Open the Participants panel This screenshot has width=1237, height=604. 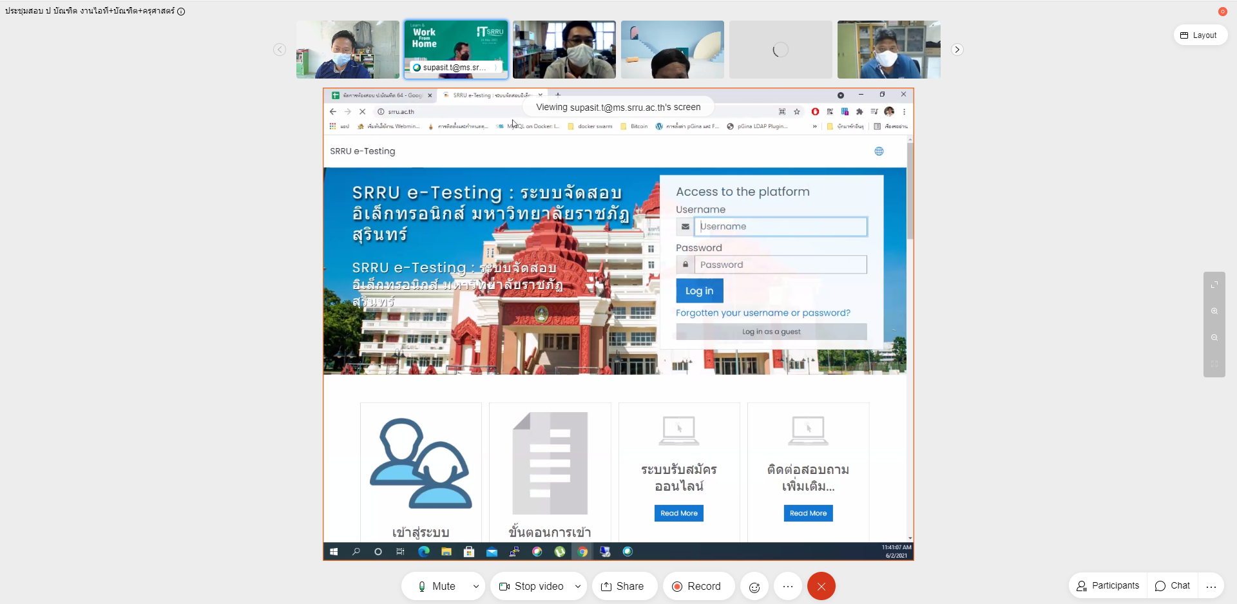pyautogui.click(x=1108, y=586)
